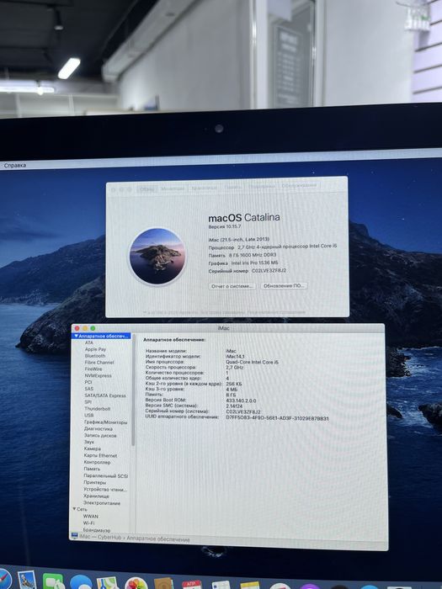The height and width of the screenshot is (589, 442).
Task: Open Safari from the Dock
Action: pyautogui.click(x=3, y=580)
